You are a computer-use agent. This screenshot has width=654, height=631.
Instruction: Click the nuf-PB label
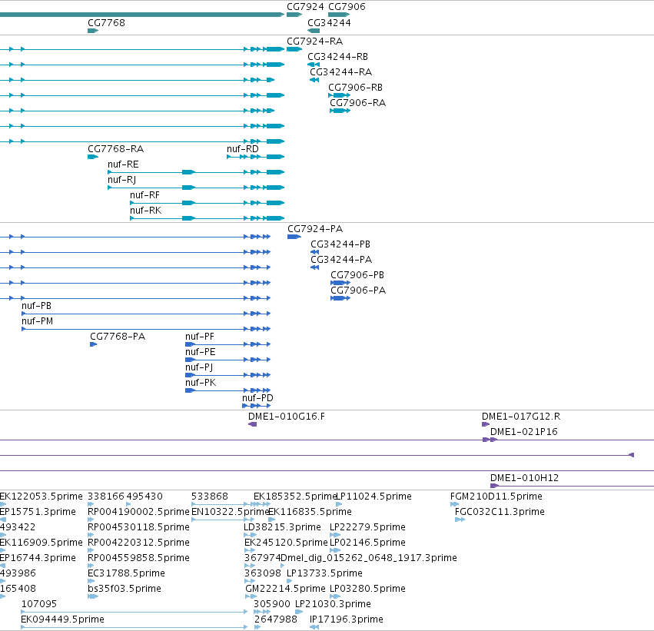point(36,306)
